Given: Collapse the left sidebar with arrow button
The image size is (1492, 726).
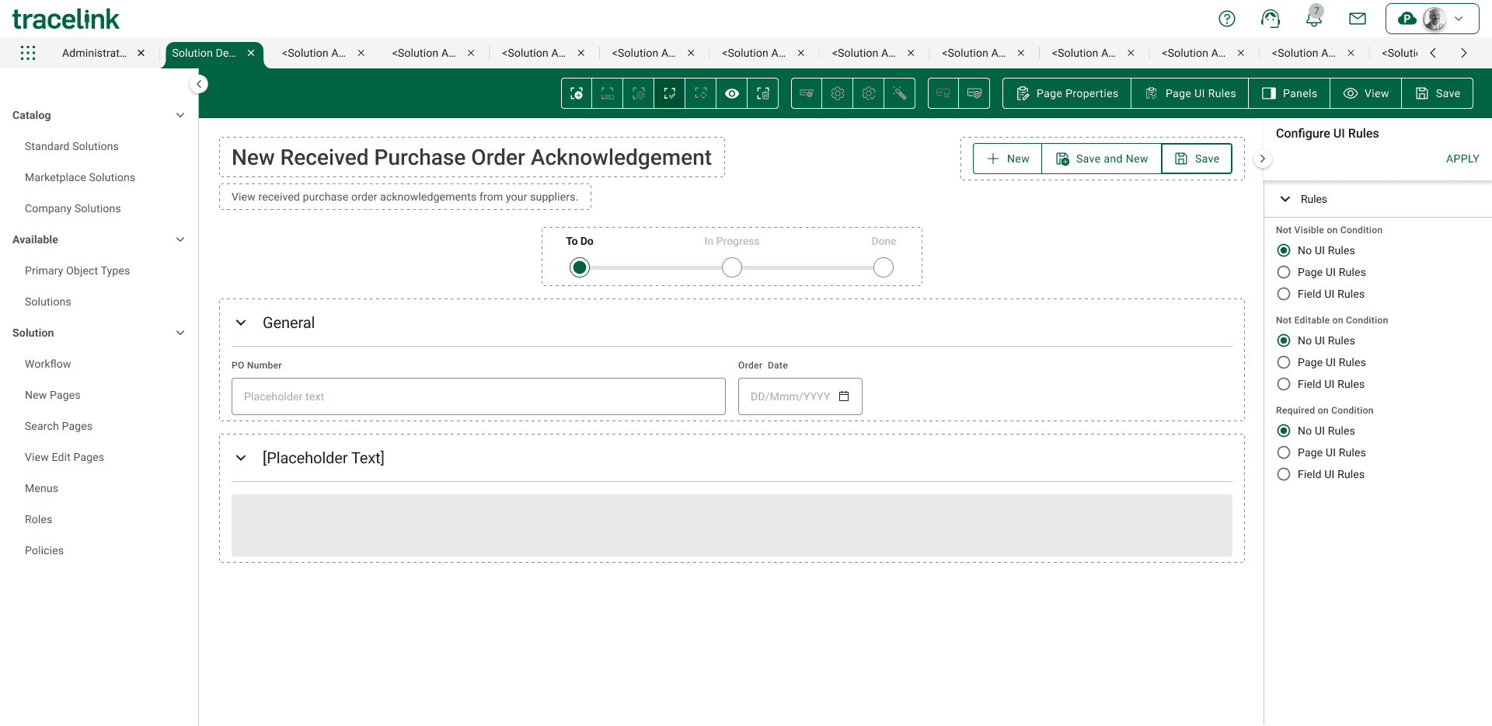Looking at the screenshot, I should tap(199, 84).
